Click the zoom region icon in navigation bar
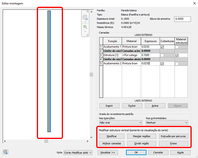This screenshot has height=158, width=198. coord(85,27)
